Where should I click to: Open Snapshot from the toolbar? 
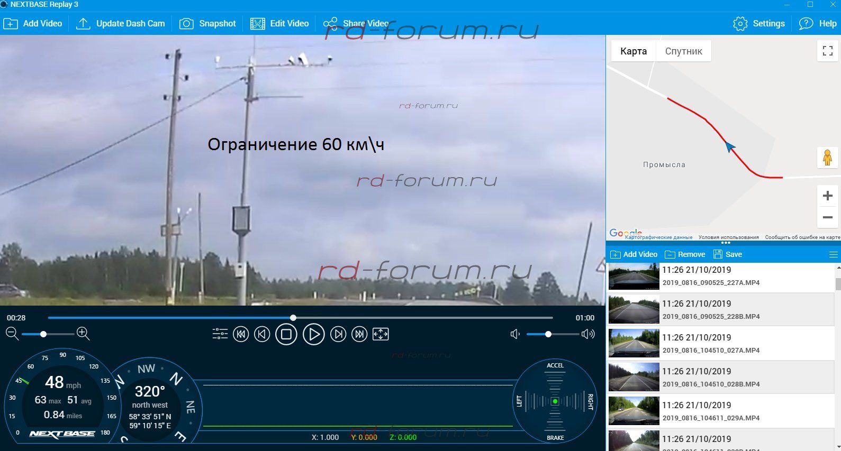coord(207,24)
